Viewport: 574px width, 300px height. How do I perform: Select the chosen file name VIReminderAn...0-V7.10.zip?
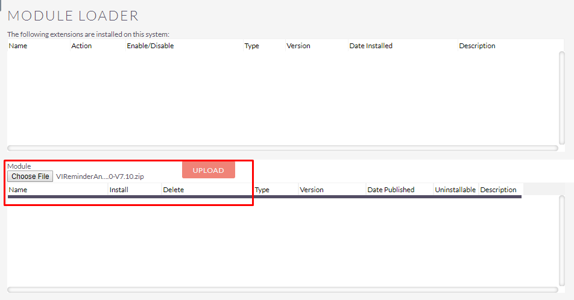tap(100, 177)
